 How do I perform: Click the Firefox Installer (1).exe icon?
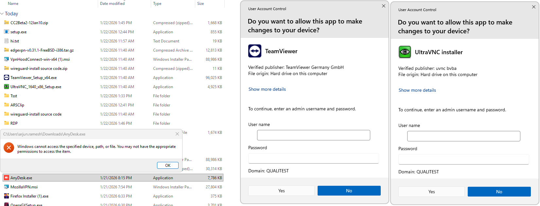click(6, 196)
